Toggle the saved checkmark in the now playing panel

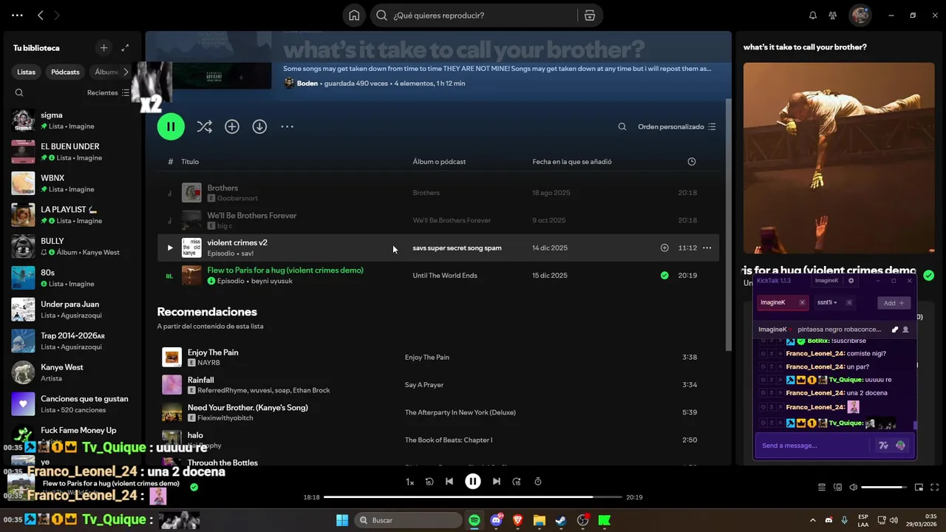pyautogui.click(x=928, y=276)
